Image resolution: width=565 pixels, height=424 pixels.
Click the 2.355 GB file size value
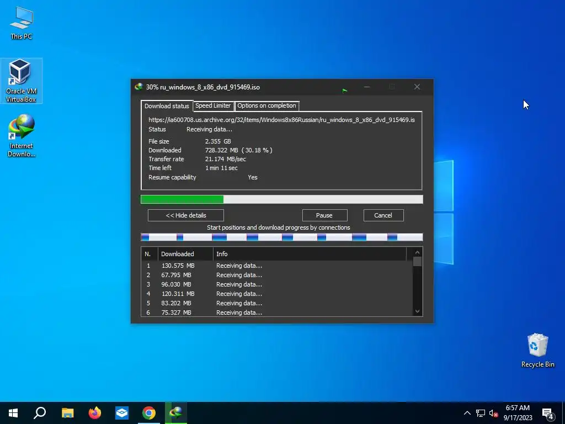(218, 141)
